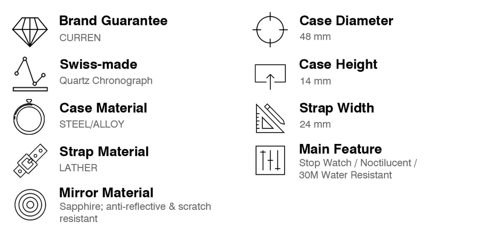Screen dimensions: 480x235
Task: Click the Sapphire anti-reflective description text
Action: pyautogui.click(x=135, y=213)
